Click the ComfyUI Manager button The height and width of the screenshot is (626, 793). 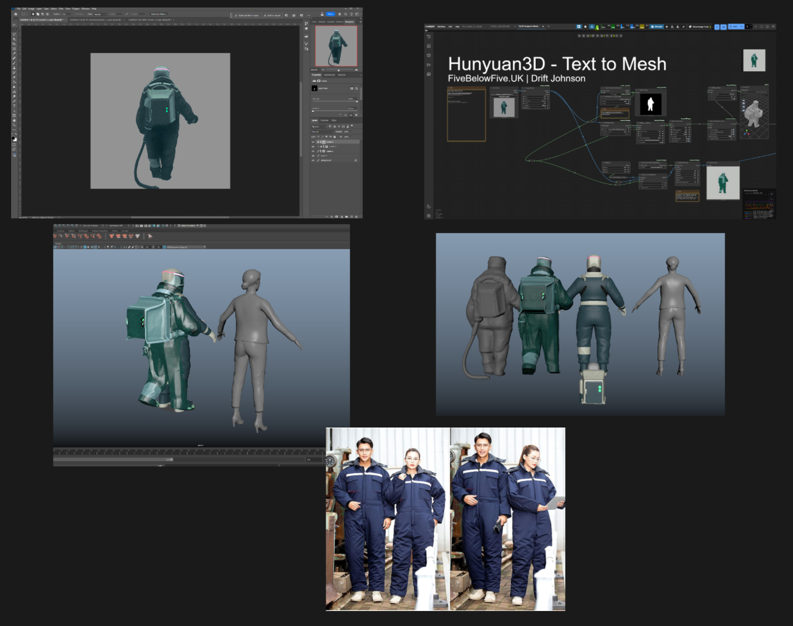[x=657, y=27]
